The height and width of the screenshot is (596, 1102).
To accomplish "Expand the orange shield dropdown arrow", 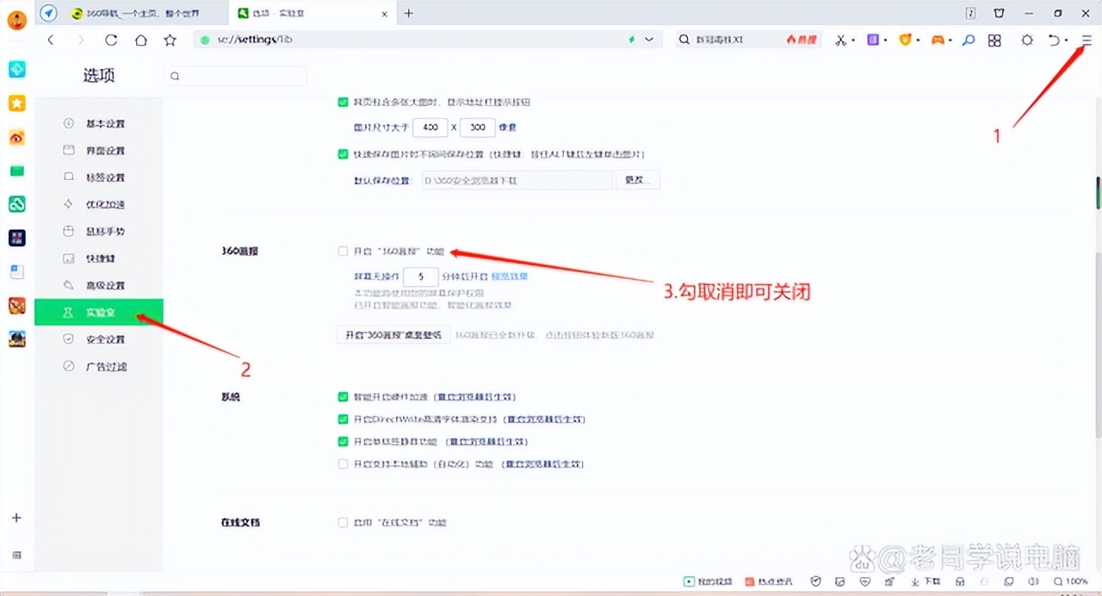I will [x=918, y=40].
